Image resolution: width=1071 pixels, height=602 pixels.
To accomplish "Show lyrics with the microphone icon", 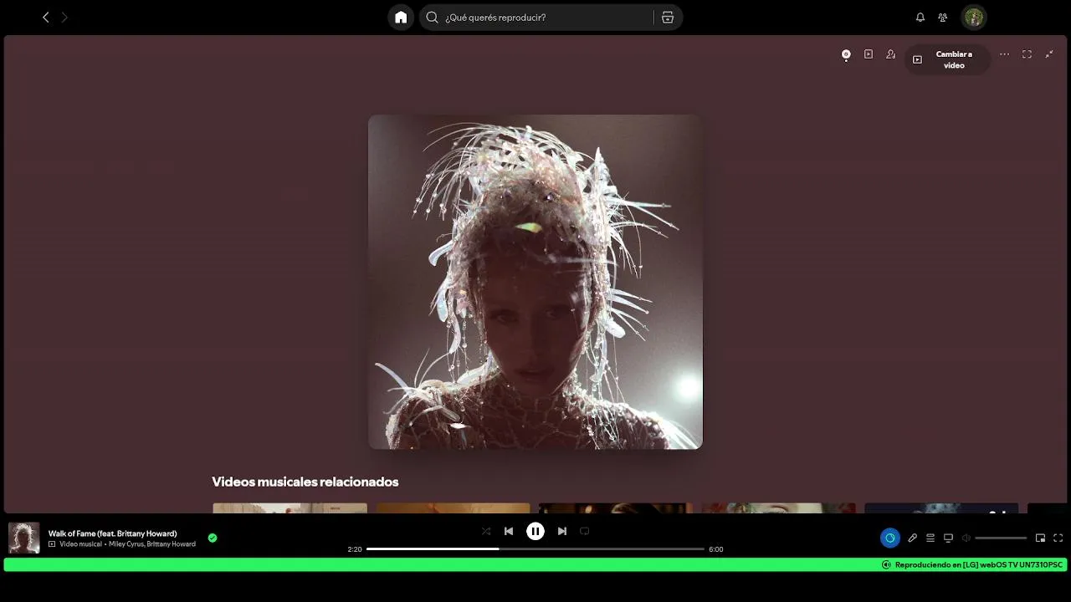I will pyautogui.click(x=913, y=538).
